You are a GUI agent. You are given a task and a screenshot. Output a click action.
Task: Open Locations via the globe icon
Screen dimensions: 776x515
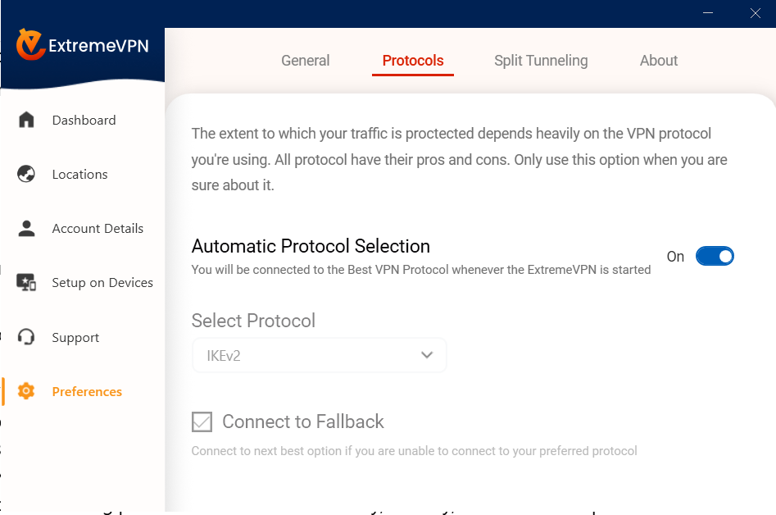click(x=26, y=174)
